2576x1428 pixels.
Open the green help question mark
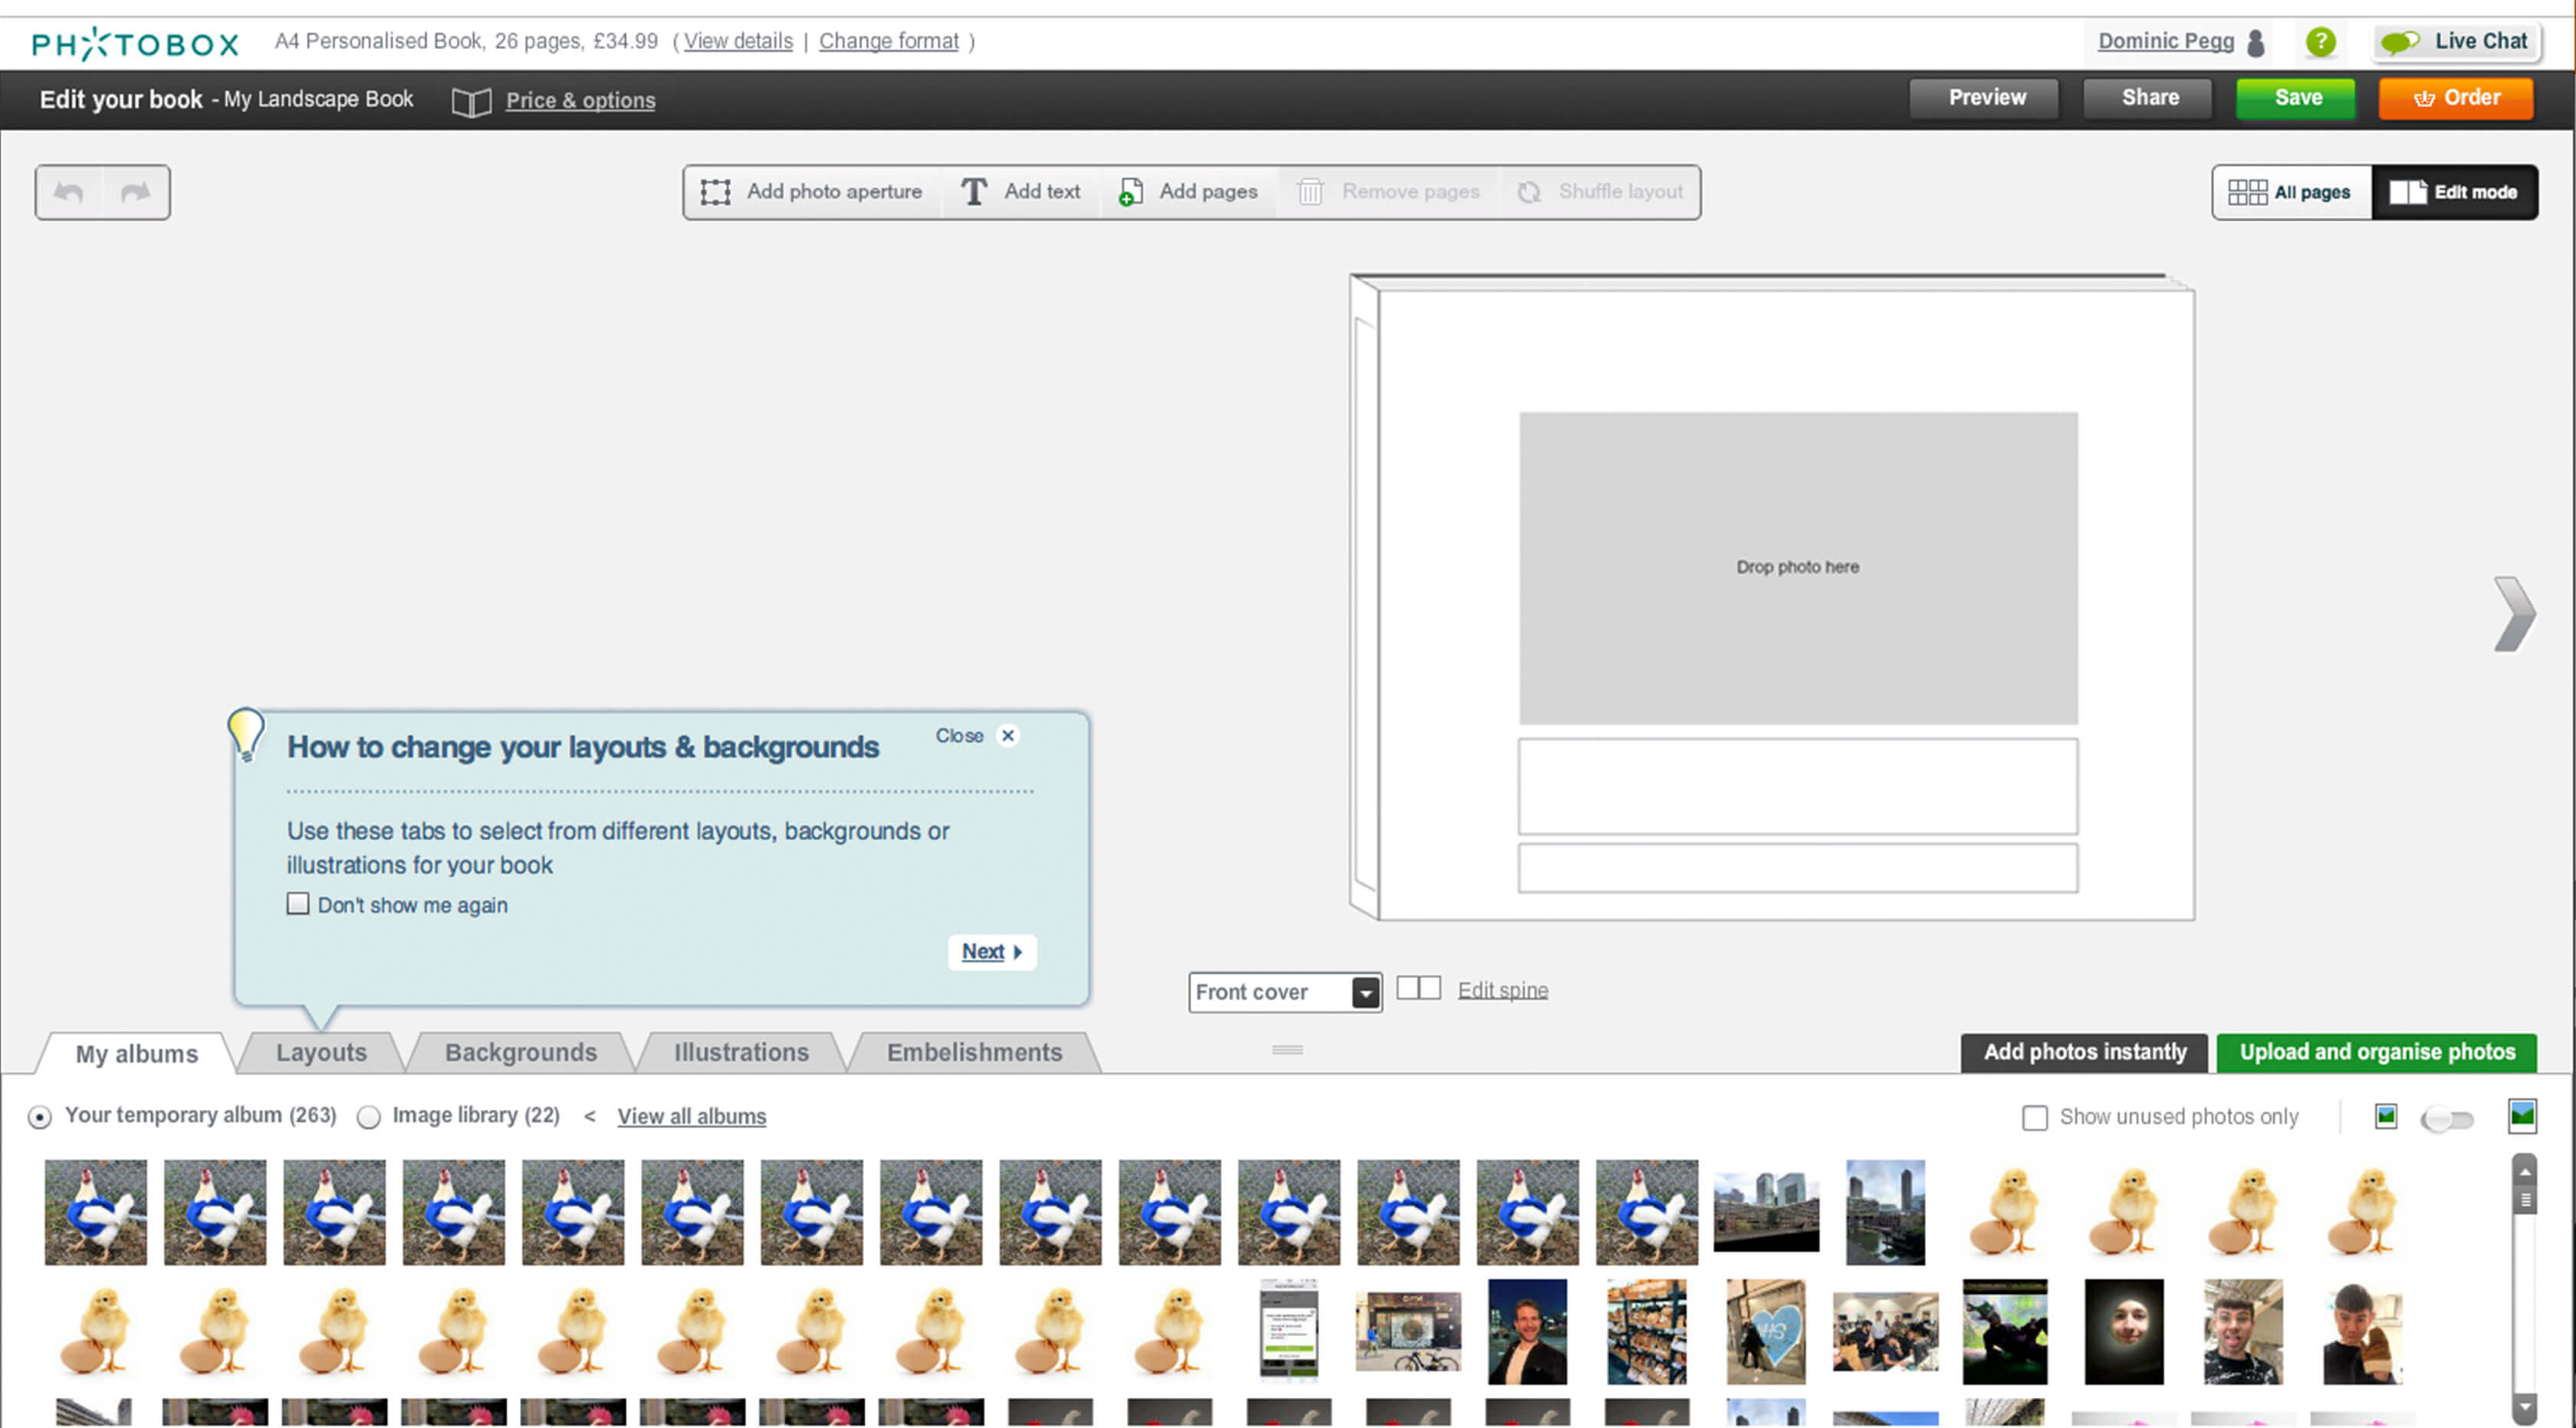pyautogui.click(x=2320, y=42)
